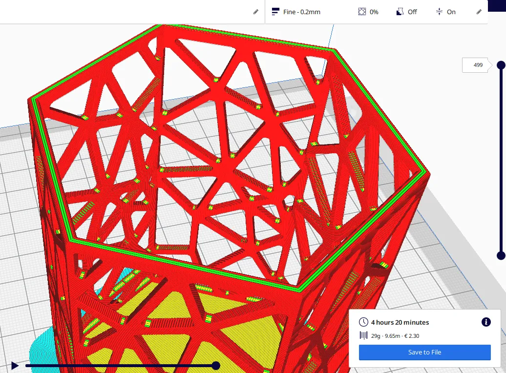Click the filament icon next to 29g
The image size is (506, 373).
[363, 335]
